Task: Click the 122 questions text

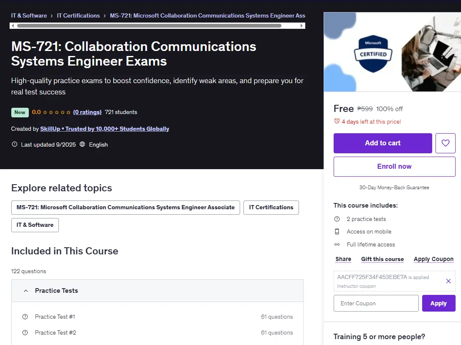Action: tap(28, 271)
